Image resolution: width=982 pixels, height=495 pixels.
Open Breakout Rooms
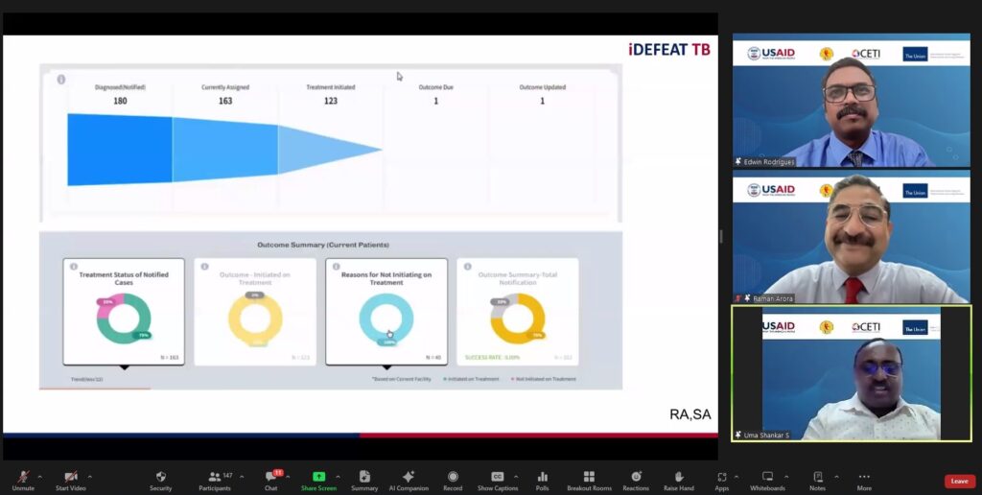coord(589,477)
